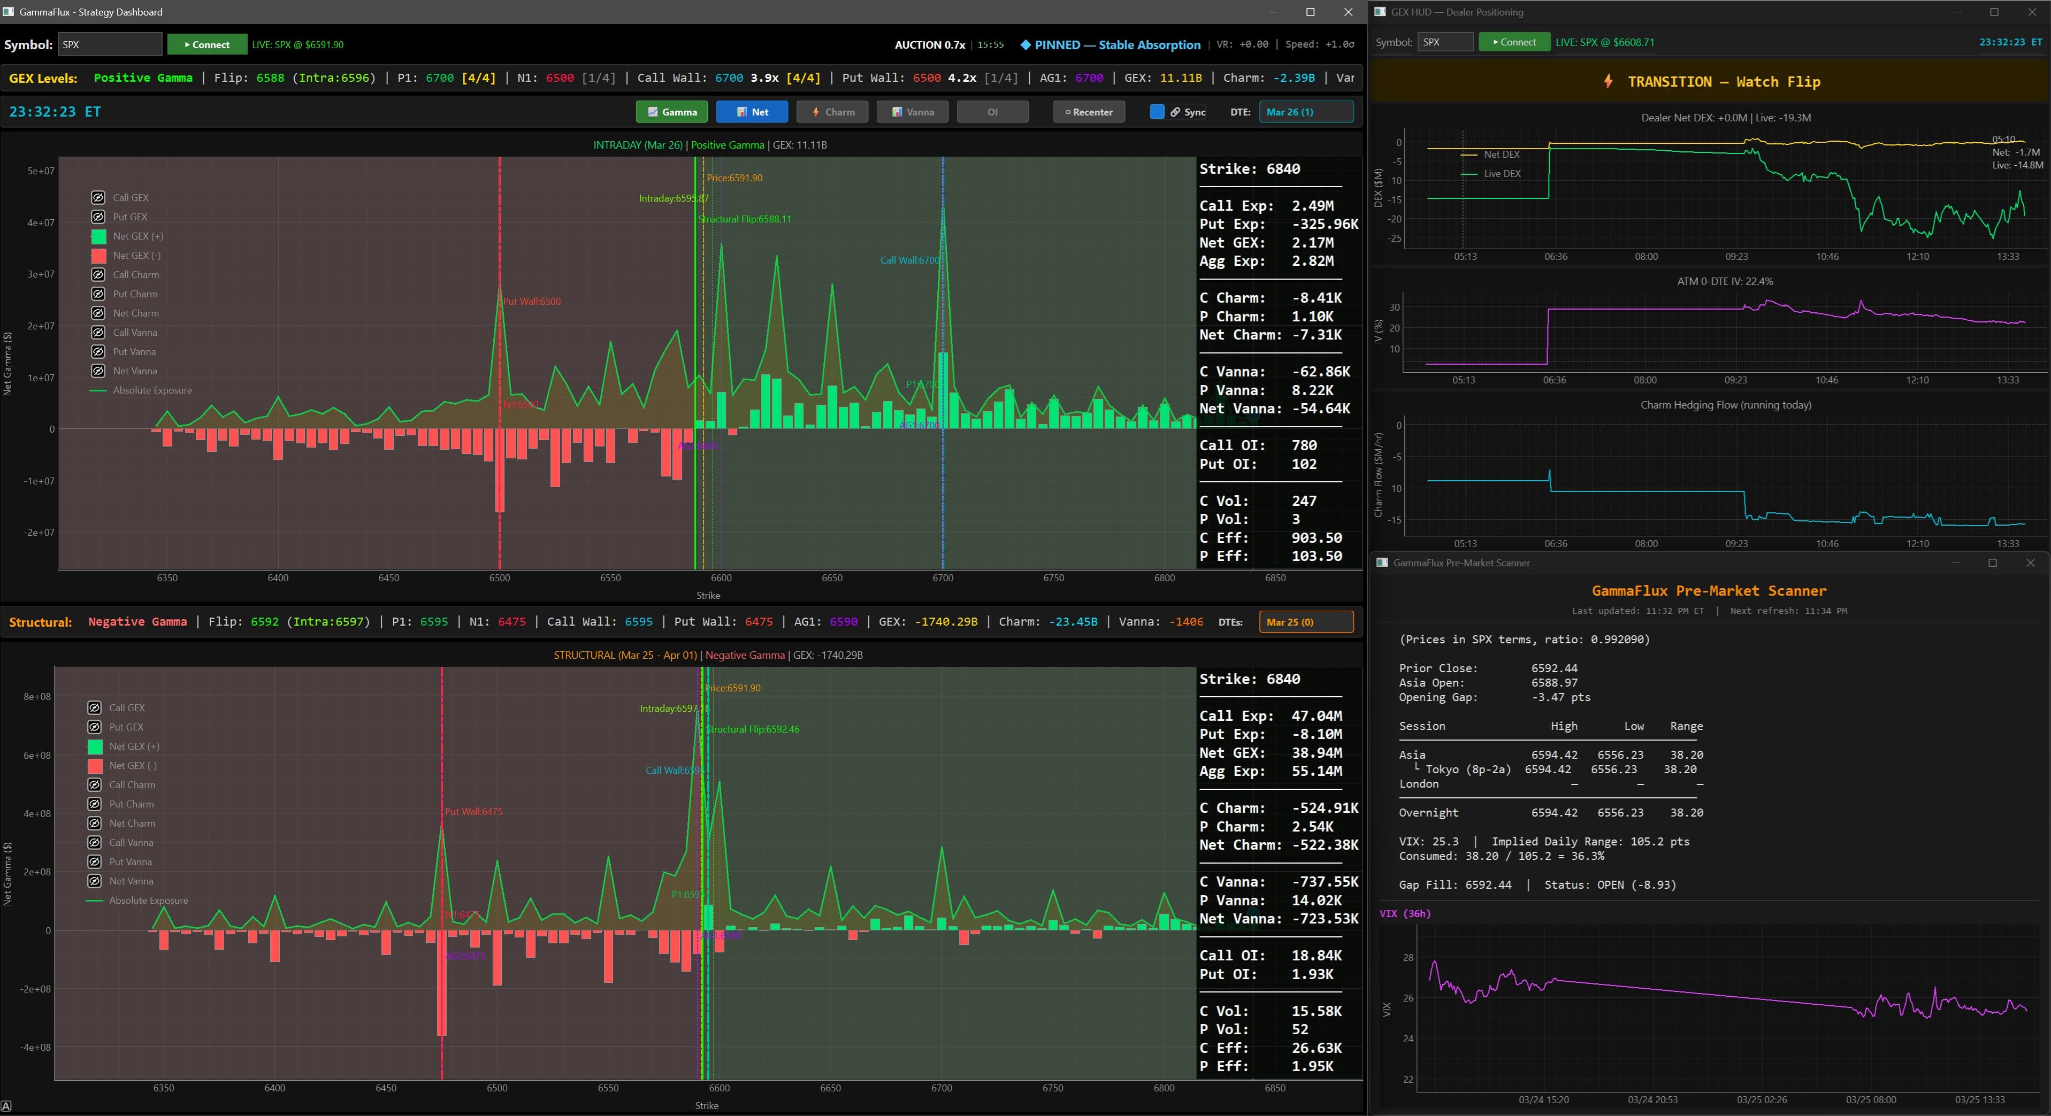Click the Sync chain-link icon
The height and width of the screenshot is (1116, 2051).
[x=1177, y=111]
